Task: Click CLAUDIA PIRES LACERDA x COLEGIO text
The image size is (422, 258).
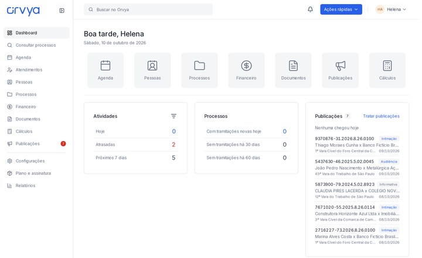Action: click(x=358, y=191)
